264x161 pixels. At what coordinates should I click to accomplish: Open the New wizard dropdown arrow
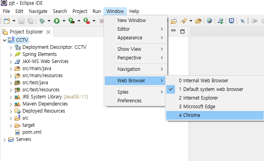pos(14,21)
